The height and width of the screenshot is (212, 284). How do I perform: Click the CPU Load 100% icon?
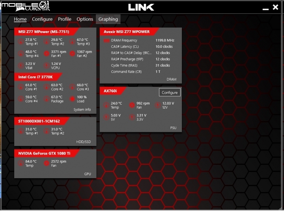[72, 99]
